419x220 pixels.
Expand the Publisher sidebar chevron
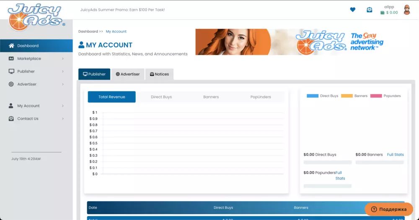(63, 71)
